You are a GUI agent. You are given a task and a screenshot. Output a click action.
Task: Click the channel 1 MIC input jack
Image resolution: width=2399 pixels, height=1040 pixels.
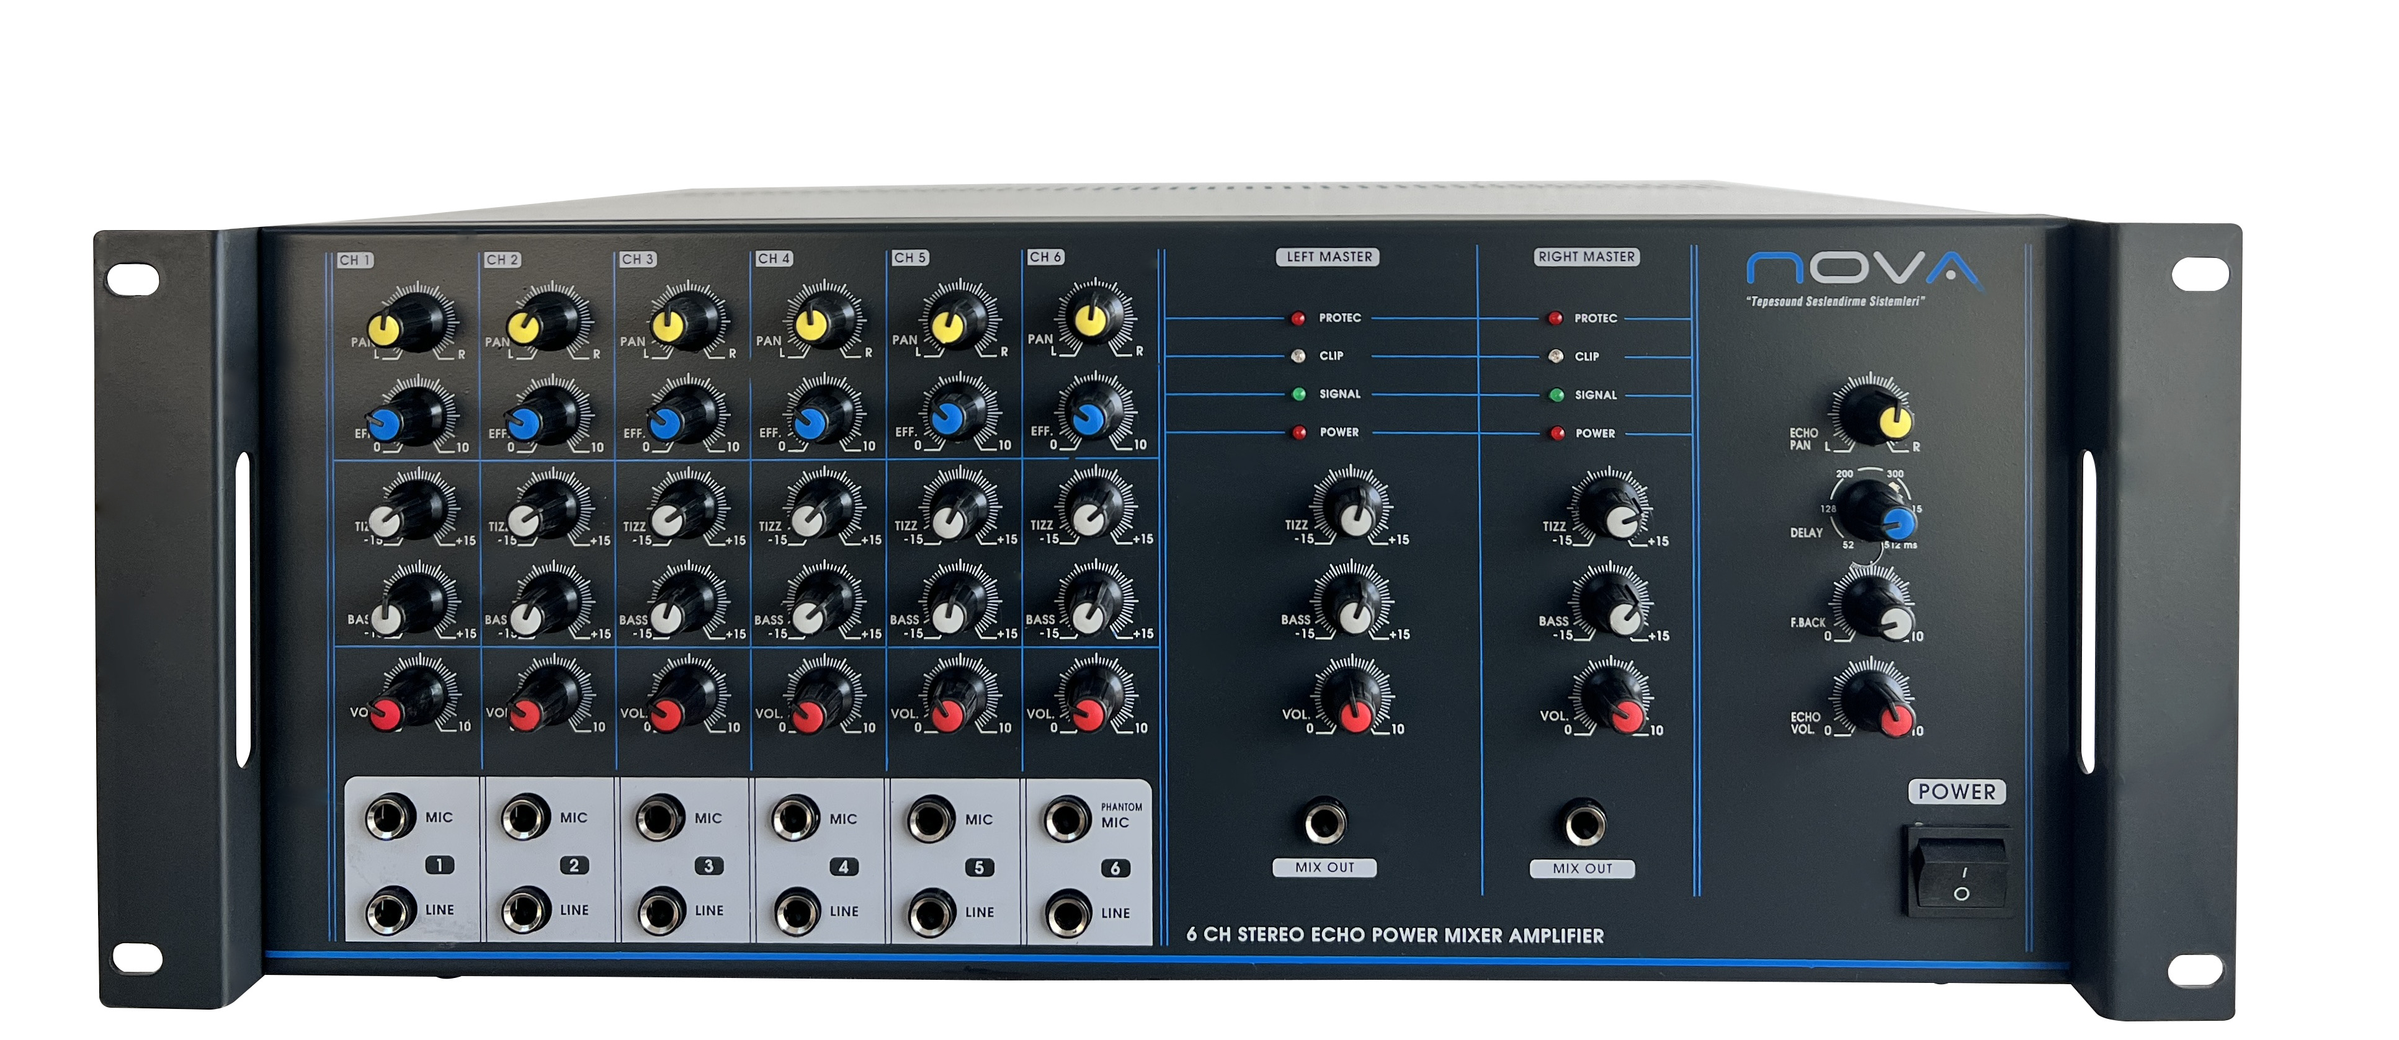(390, 817)
